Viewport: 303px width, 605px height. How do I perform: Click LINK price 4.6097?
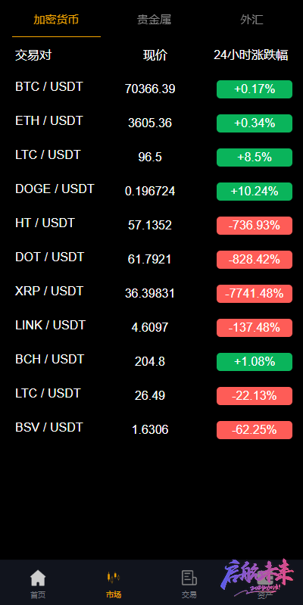point(150,328)
